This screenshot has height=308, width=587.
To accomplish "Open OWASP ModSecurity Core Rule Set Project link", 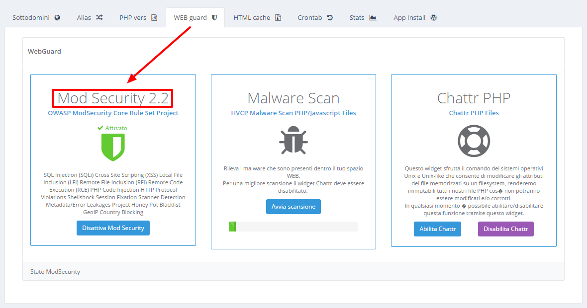I will tap(113, 113).
